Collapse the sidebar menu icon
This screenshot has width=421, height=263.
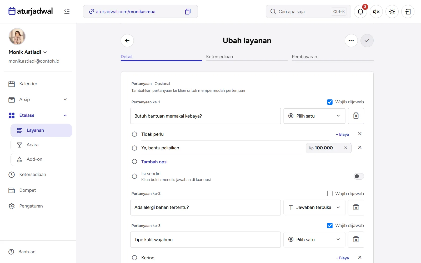coord(67,12)
